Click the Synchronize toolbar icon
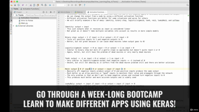199x112 pixels. pyautogui.click(x=19, y=5)
